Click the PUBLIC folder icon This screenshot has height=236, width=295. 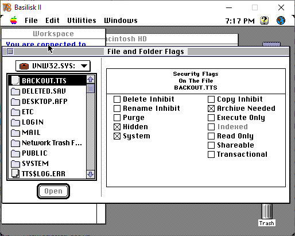point(15,153)
